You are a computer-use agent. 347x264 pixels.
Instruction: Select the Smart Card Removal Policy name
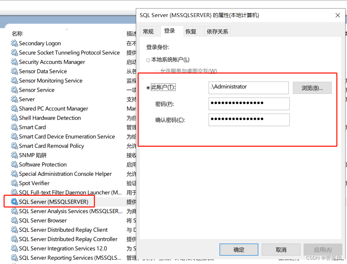[52, 146]
